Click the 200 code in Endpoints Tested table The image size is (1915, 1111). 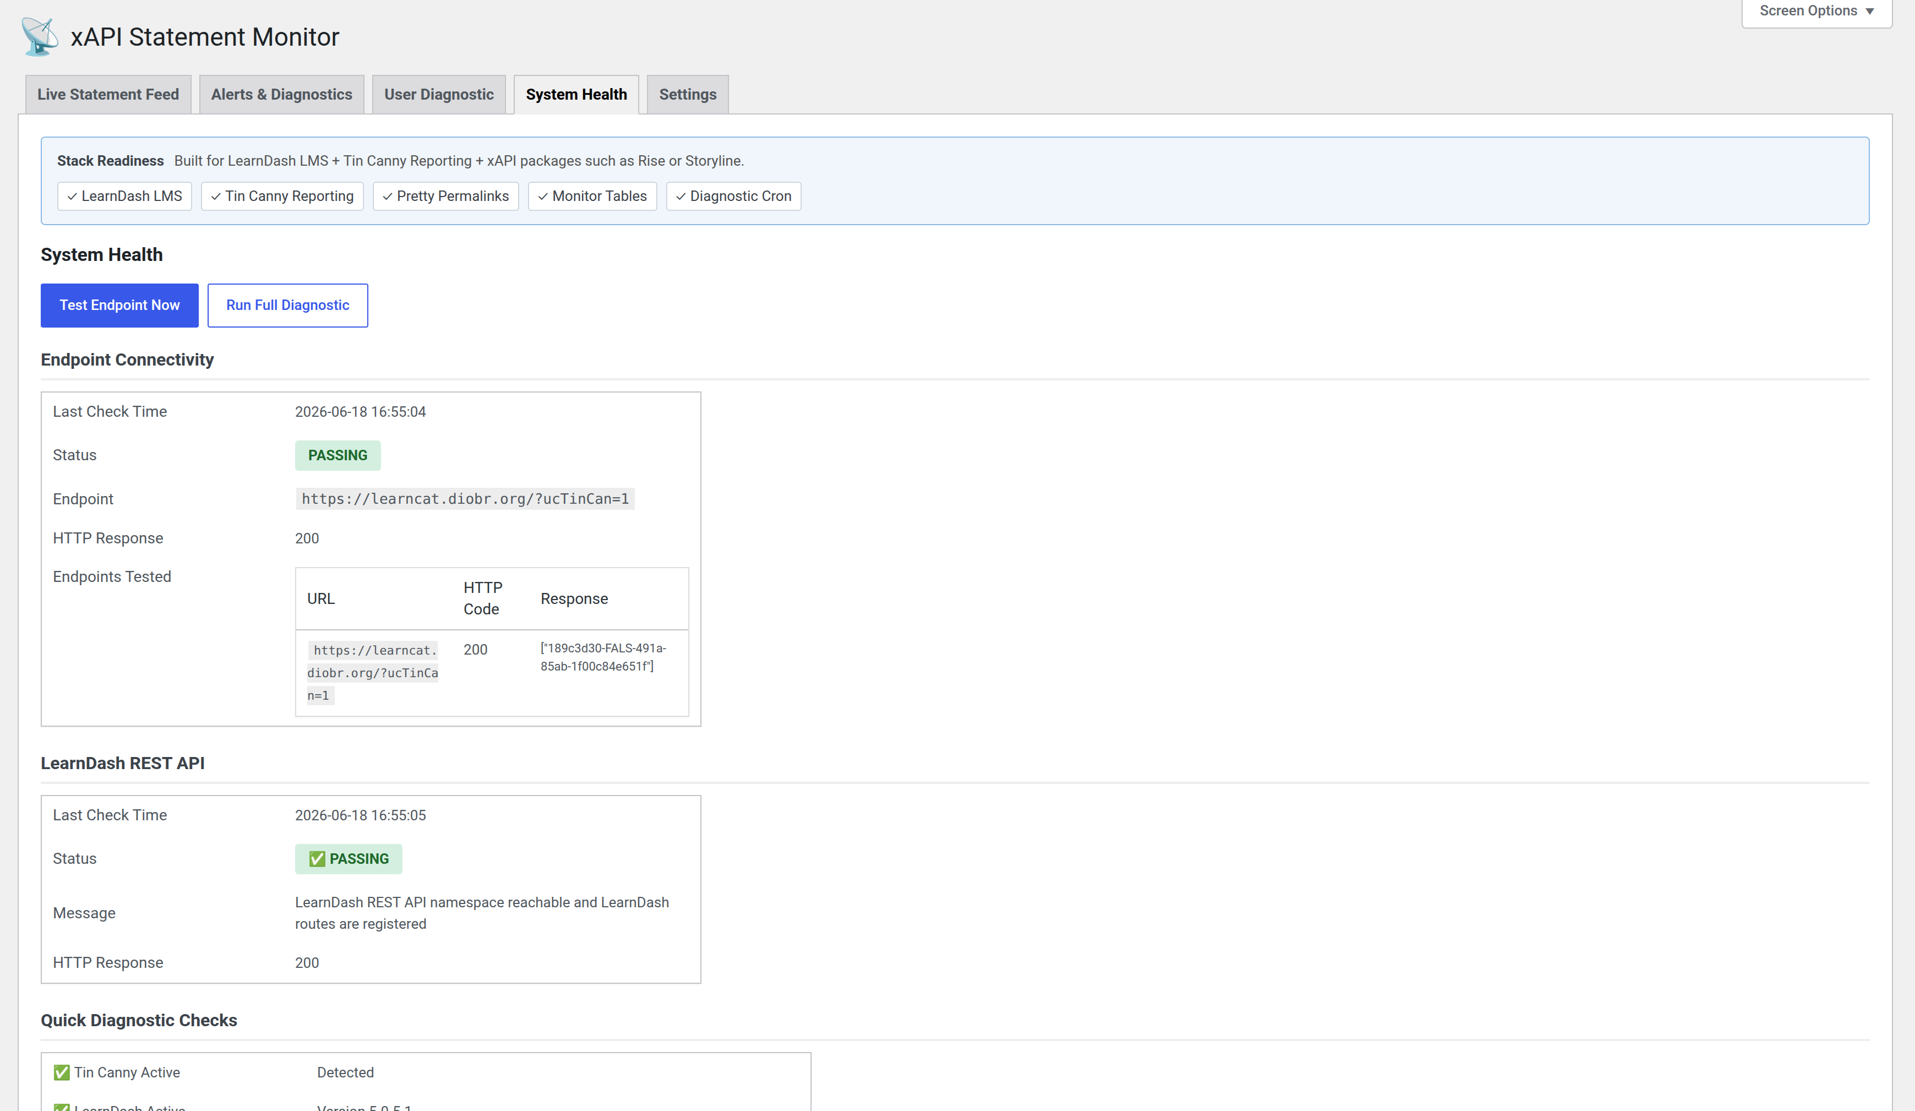click(x=476, y=650)
